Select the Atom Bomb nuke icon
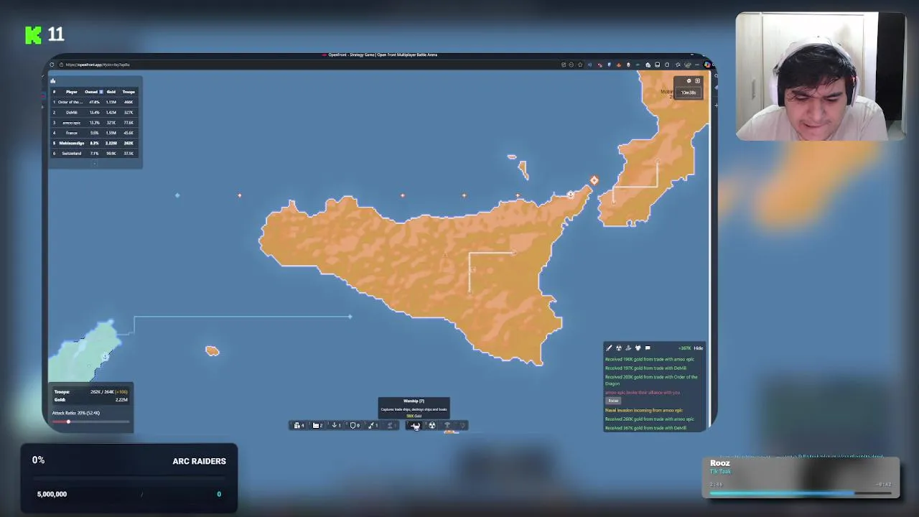Image resolution: width=919 pixels, height=517 pixels. click(x=432, y=426)
